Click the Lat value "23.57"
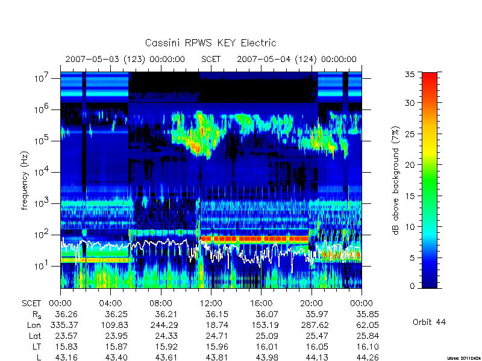Viewport: 482px width, 361px height. click(66, 336)
